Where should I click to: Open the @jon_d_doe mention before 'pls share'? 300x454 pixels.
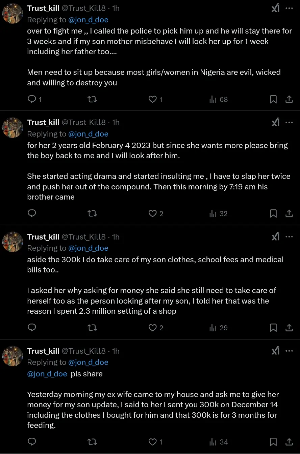click(x=47, y=374)
